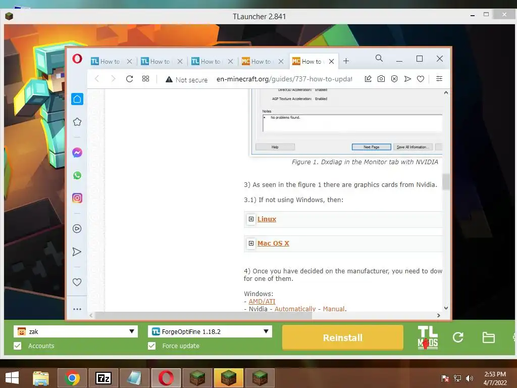Open Opera easy setup menu

(439, 78)
